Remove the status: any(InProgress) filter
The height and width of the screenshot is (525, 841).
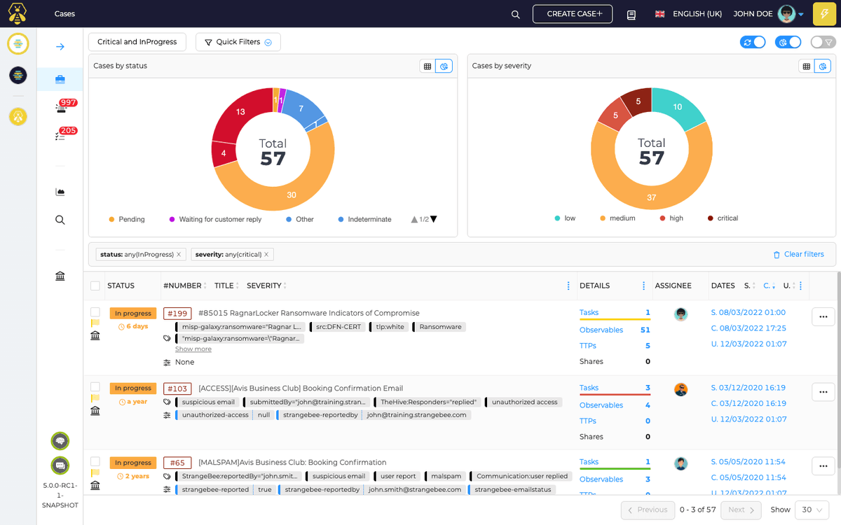(179, 254)
